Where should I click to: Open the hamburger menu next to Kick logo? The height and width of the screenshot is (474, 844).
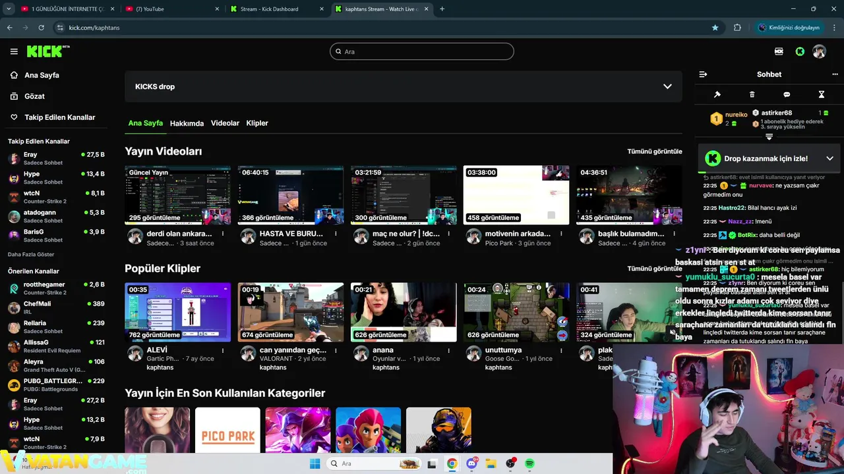pos(14,51)
